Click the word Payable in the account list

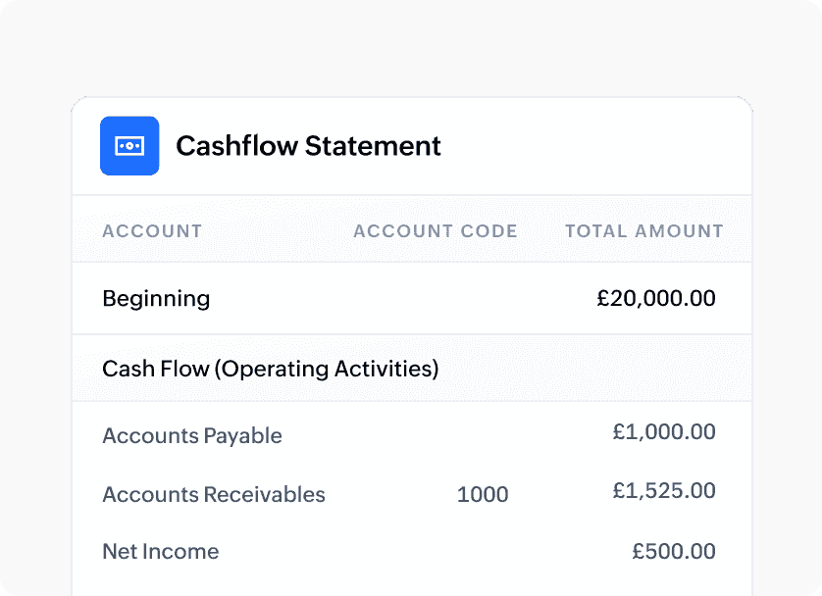coord(242,436)
